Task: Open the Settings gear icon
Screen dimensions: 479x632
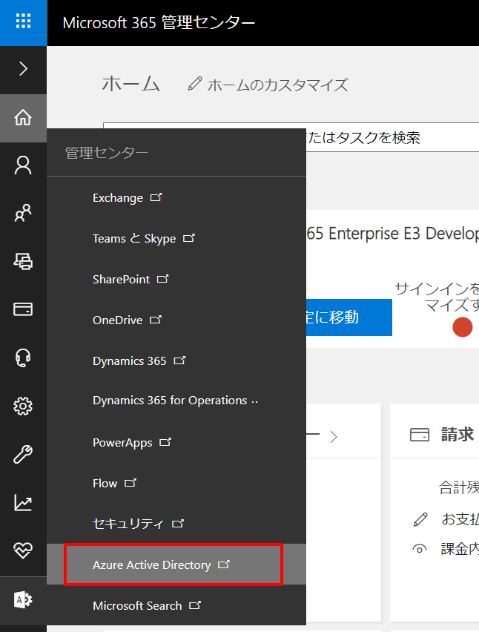Action: click(23, 406)
